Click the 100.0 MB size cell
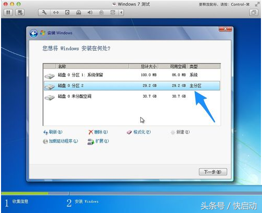262x213 pixels. pos(149,75)
